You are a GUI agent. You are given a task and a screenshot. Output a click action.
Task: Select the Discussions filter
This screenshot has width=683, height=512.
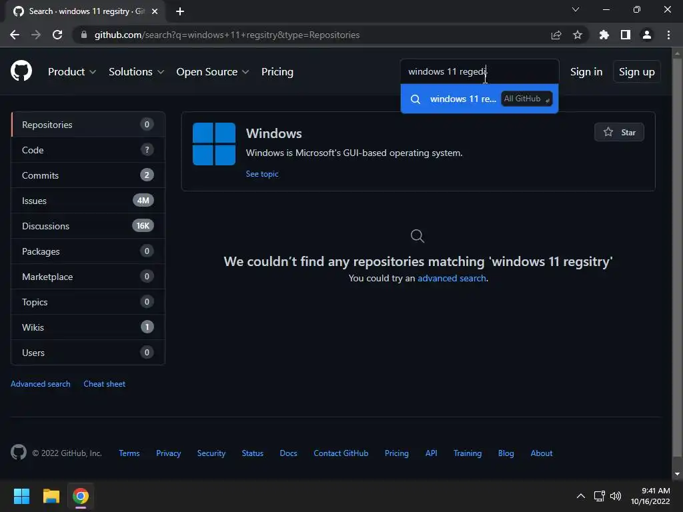[88, 225]
